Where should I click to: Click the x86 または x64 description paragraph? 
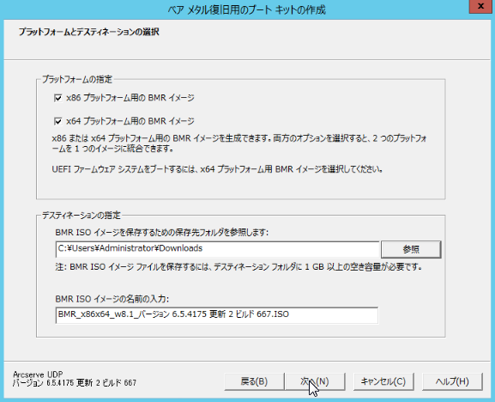[239, 143]
